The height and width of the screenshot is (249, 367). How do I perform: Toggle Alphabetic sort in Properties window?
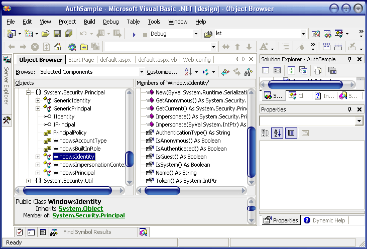tap(277, 133)
